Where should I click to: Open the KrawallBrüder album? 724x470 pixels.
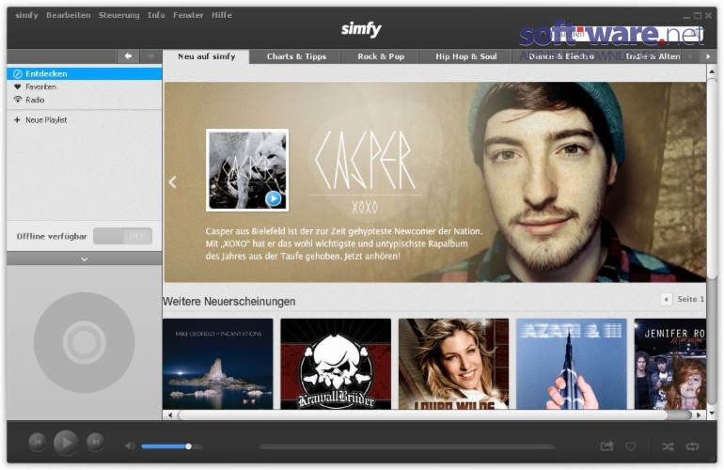[x=336, y=364]
